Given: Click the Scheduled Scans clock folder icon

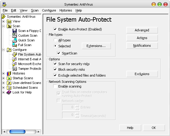Looking at the screenshot, I should click(x=9, y=88).
